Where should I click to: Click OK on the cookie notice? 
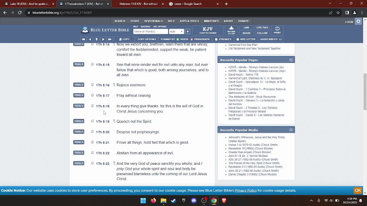[358, 190]
